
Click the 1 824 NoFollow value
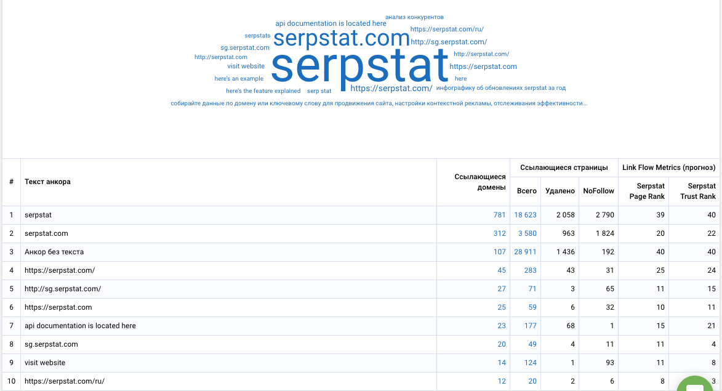pyautogui.click(x=604, y=233)
